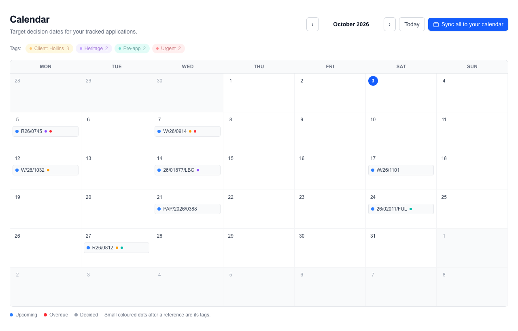518x331 pixels.
Task: Toggle the Urgent tag filter
Action: 168,48
